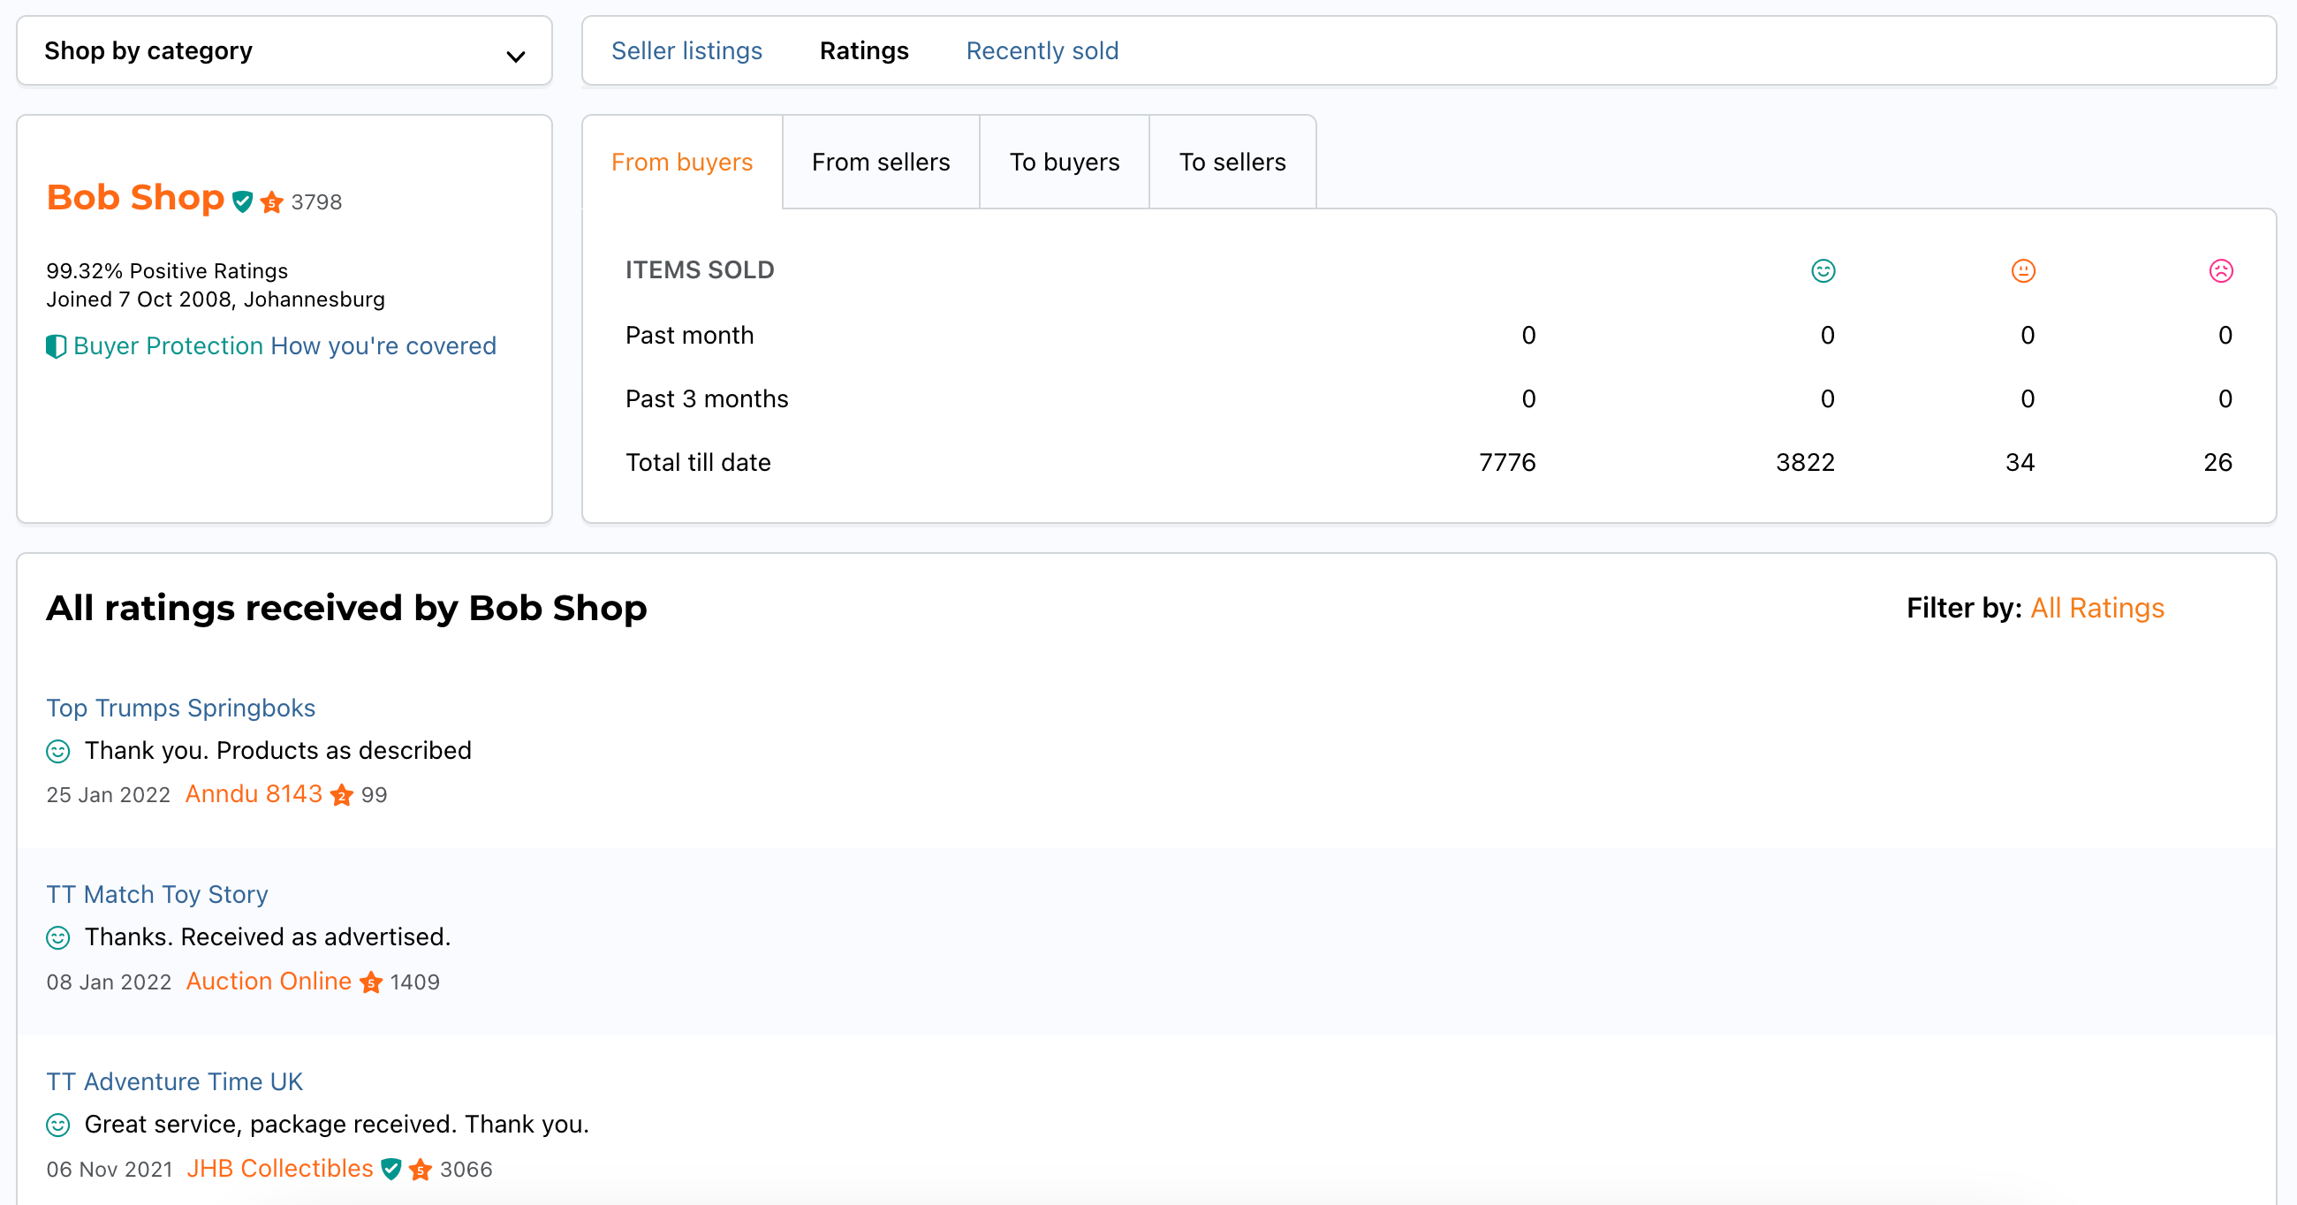Click the Buyer Protection shield icon
Image resolution: width=2297 pixels, height=1205 pixels.
click(x=57, y=346)
